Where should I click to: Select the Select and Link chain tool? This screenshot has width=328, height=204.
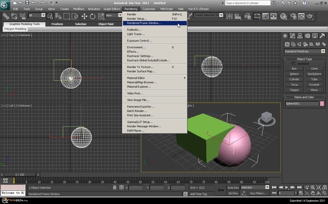(6, 16)
